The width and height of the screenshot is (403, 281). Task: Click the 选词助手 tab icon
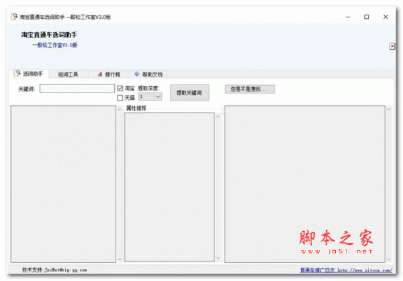(x=17, y=74)
